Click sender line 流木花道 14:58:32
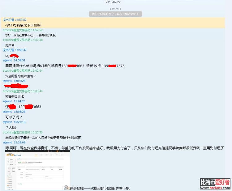The image size is (232, 191). [15, 50]
